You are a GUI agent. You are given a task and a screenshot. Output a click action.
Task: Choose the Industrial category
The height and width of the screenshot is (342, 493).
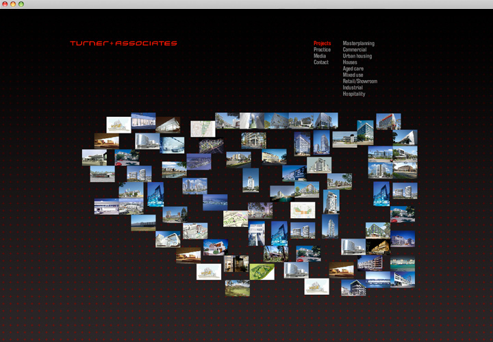tap(353, 88)
